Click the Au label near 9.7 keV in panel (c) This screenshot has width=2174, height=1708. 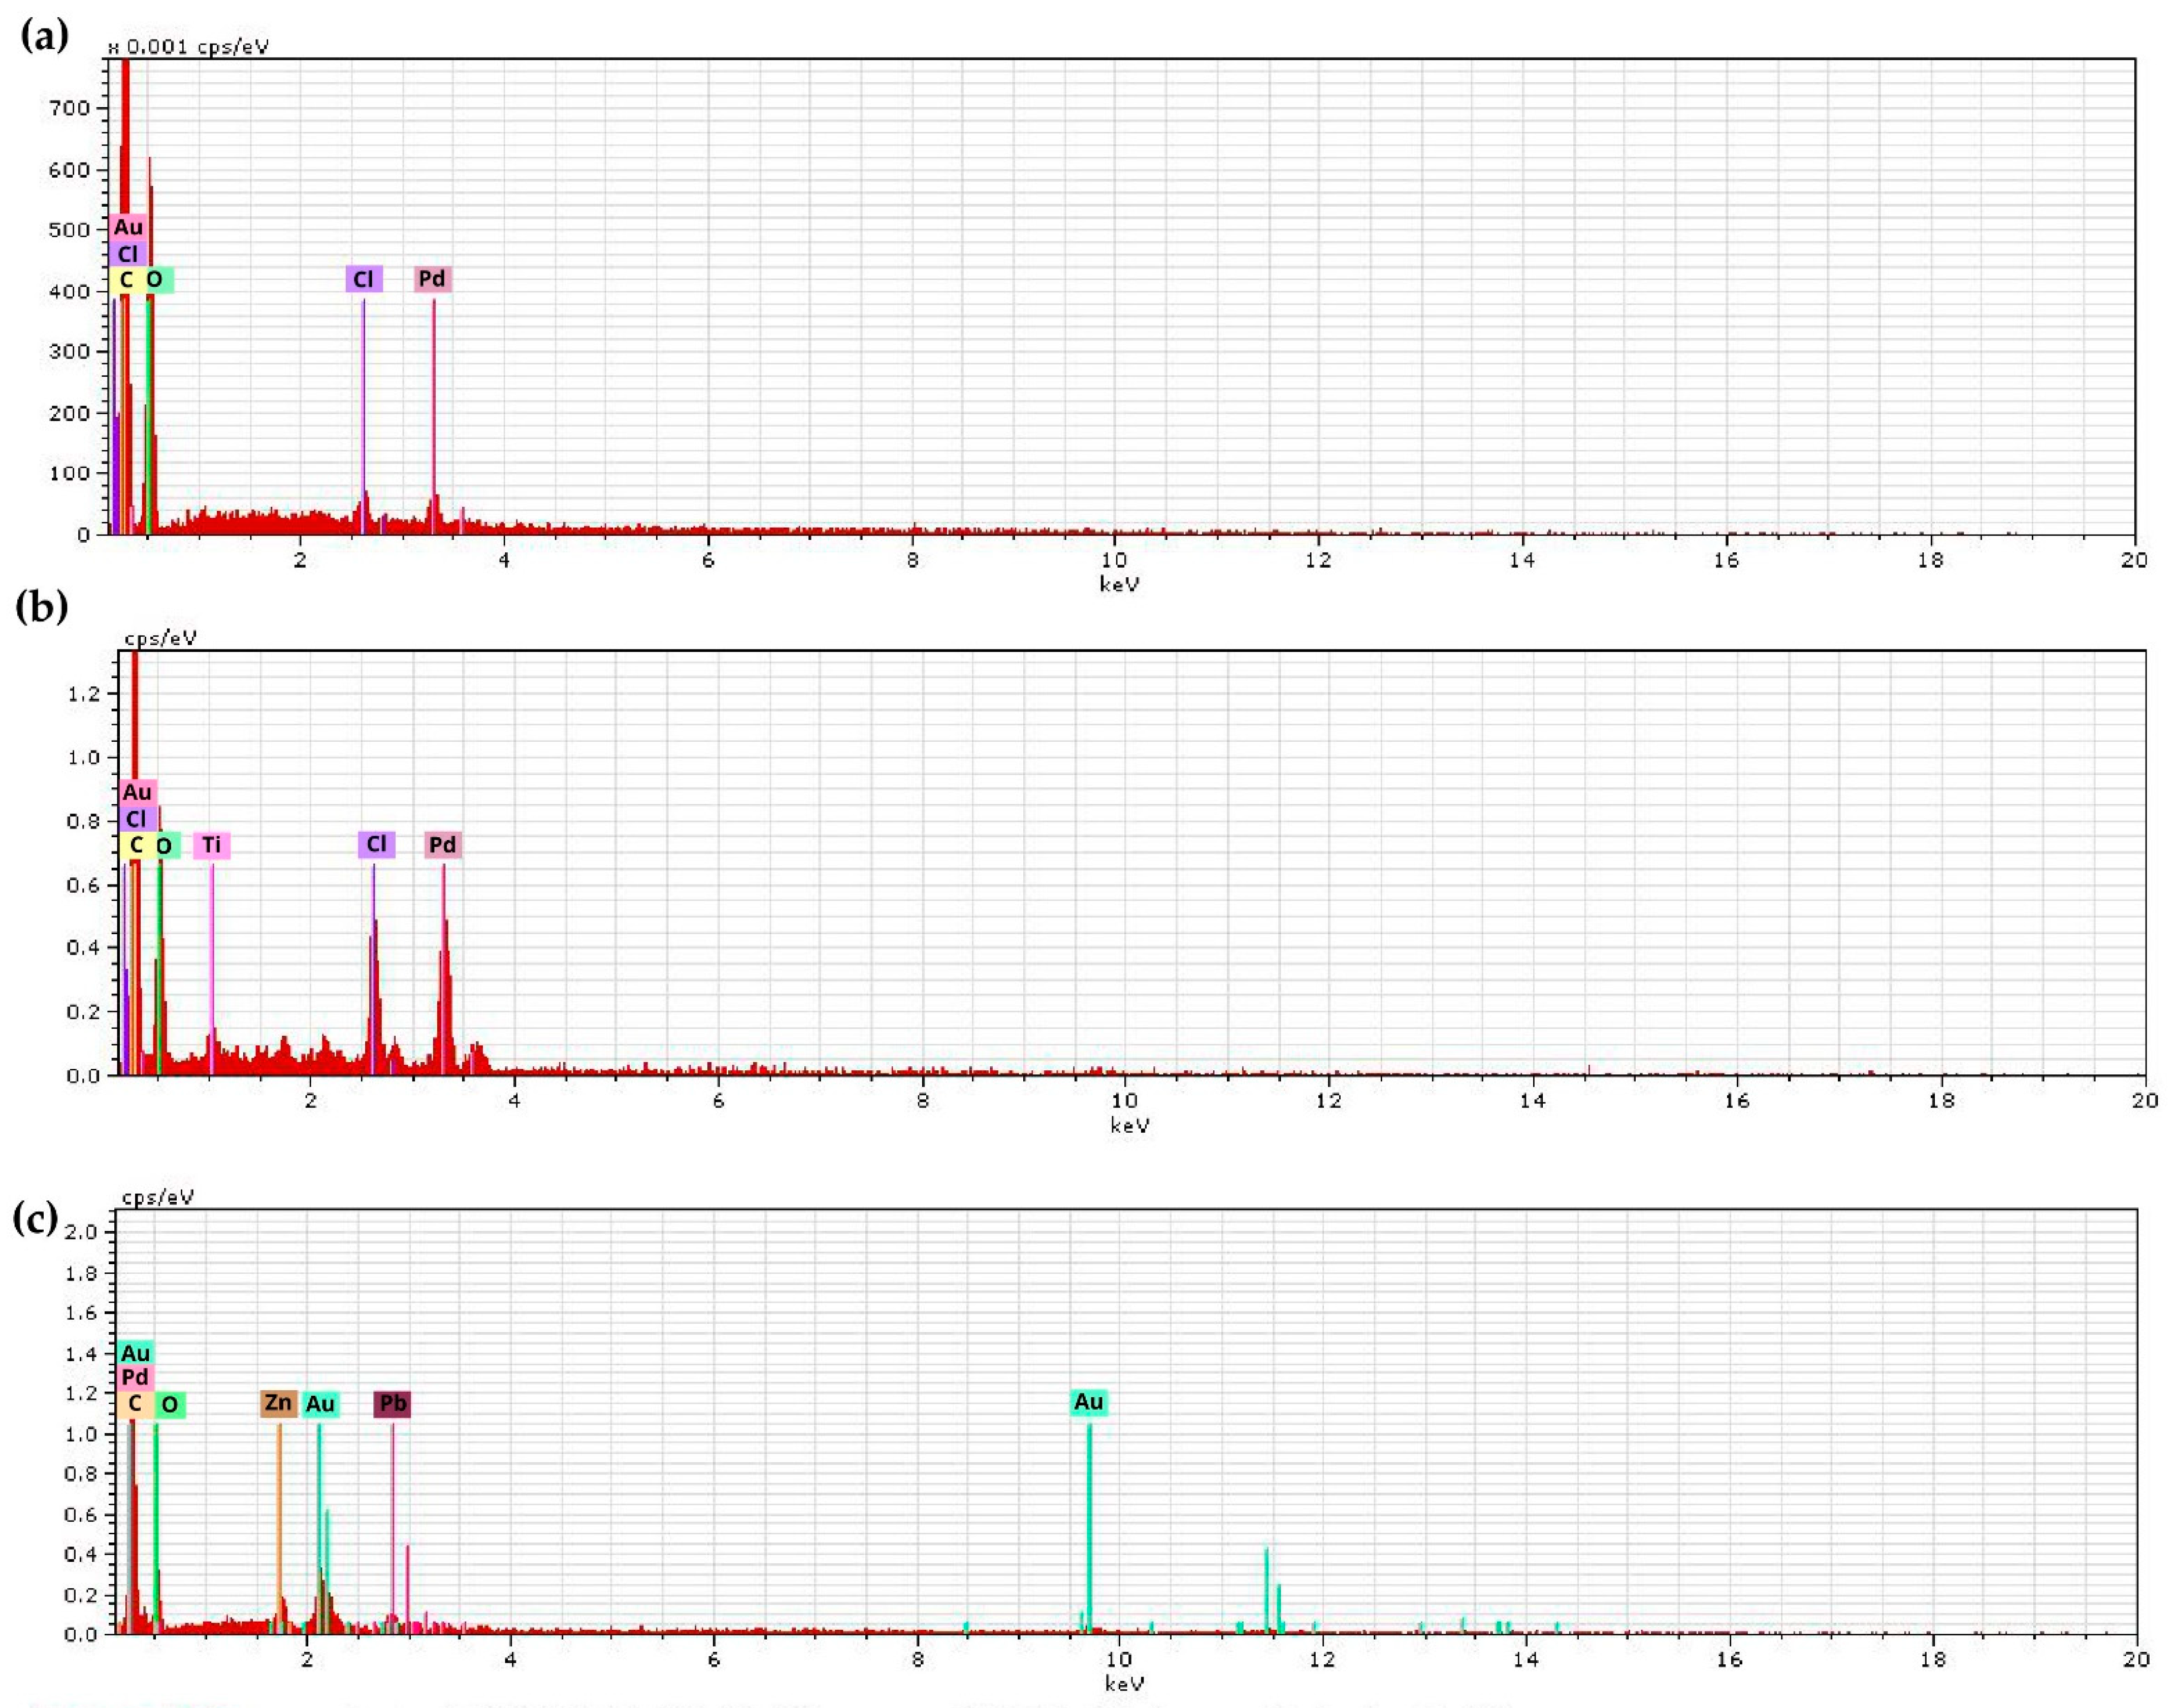1088,1402
